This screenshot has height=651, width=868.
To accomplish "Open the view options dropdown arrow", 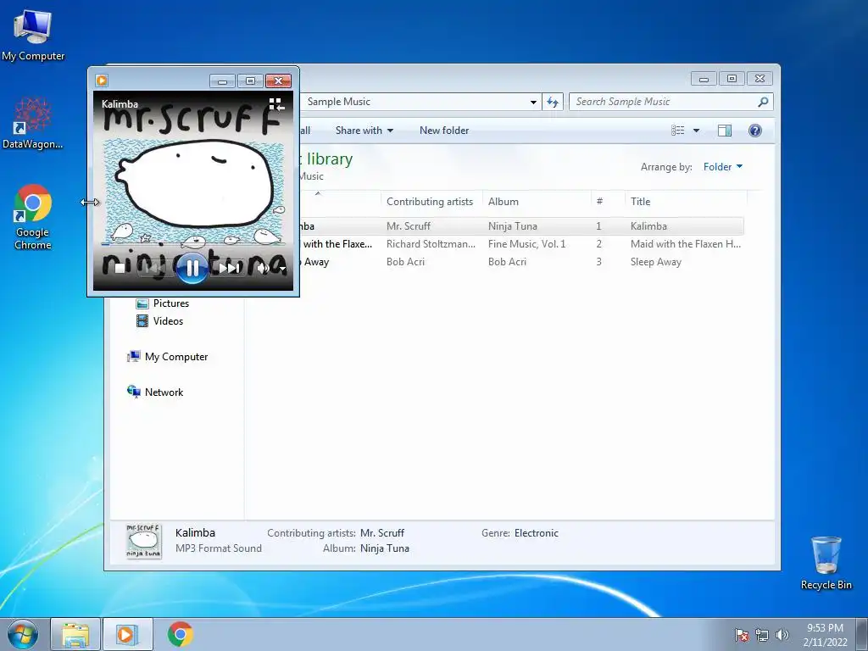I will [x=697, y=131].
